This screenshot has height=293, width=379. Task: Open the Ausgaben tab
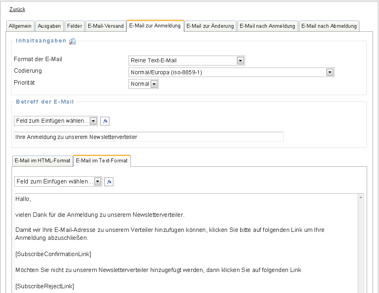click(49, 26)
